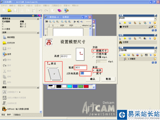160x120 pixels.
Task: Click the red and blue layer icon in the 浮雕 panel
Action: point(138,55)
